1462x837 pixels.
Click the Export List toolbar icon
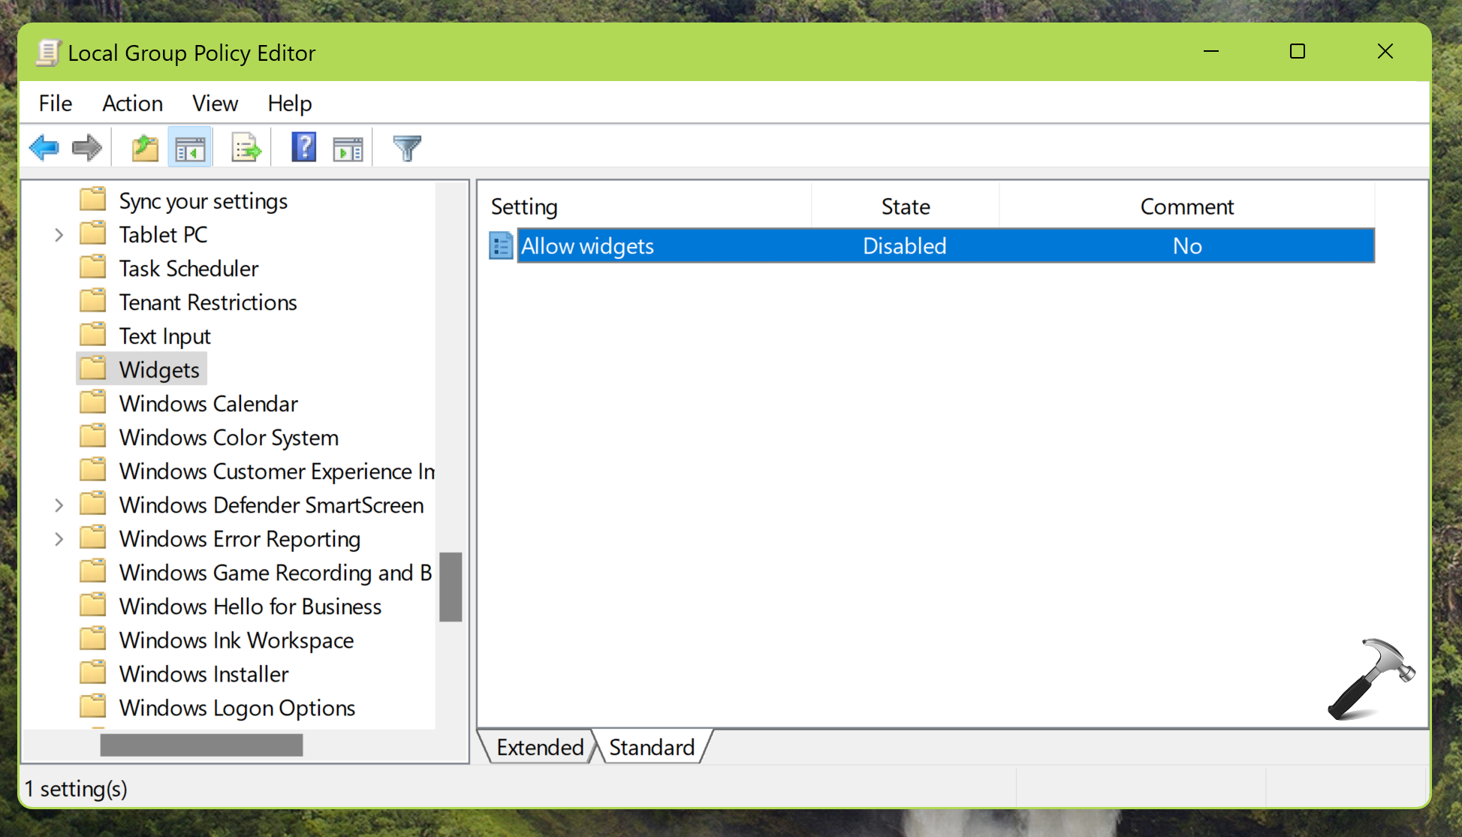coord(246,148)
